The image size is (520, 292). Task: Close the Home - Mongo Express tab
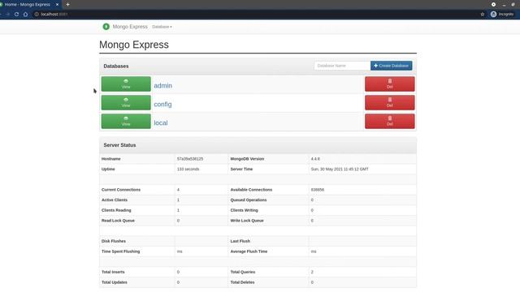coord(57,5)
